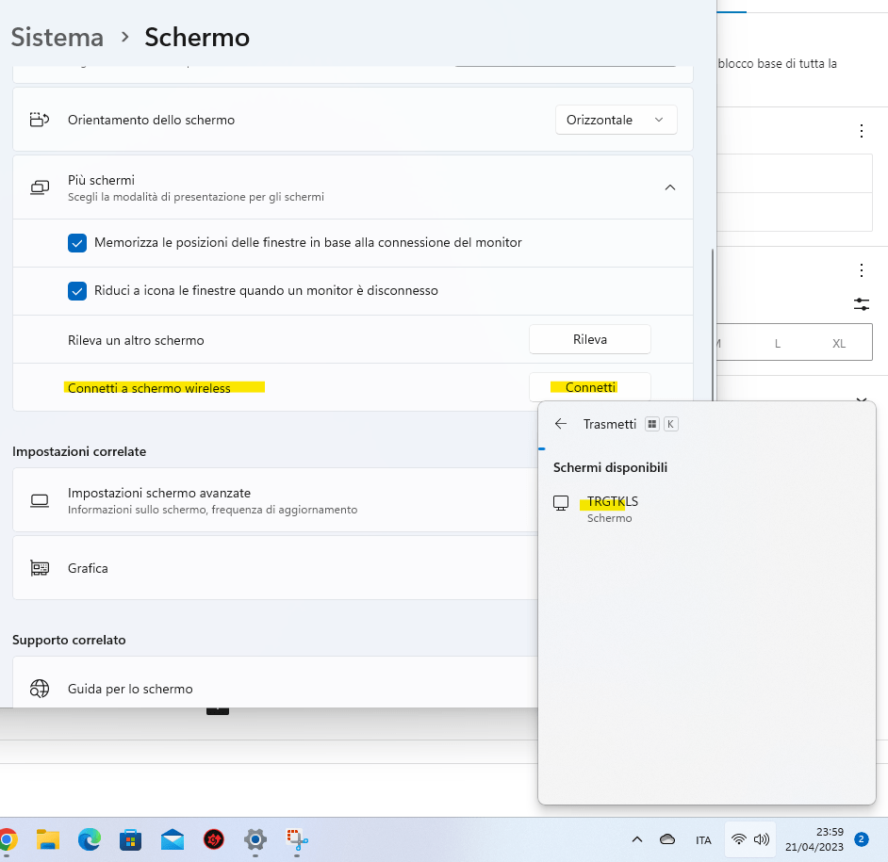
Task: Click the OneDrive cloud tray icon
Action: click(667, 839)
